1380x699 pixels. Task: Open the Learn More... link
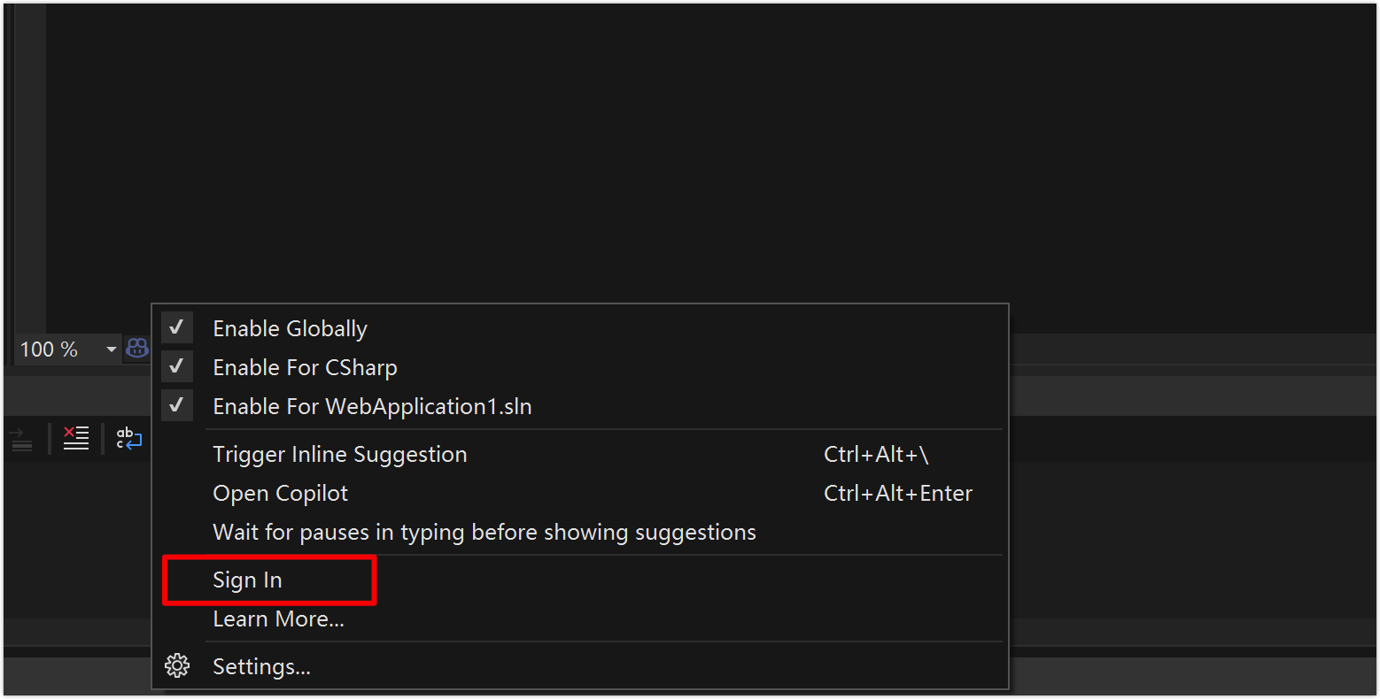[278, 618]
